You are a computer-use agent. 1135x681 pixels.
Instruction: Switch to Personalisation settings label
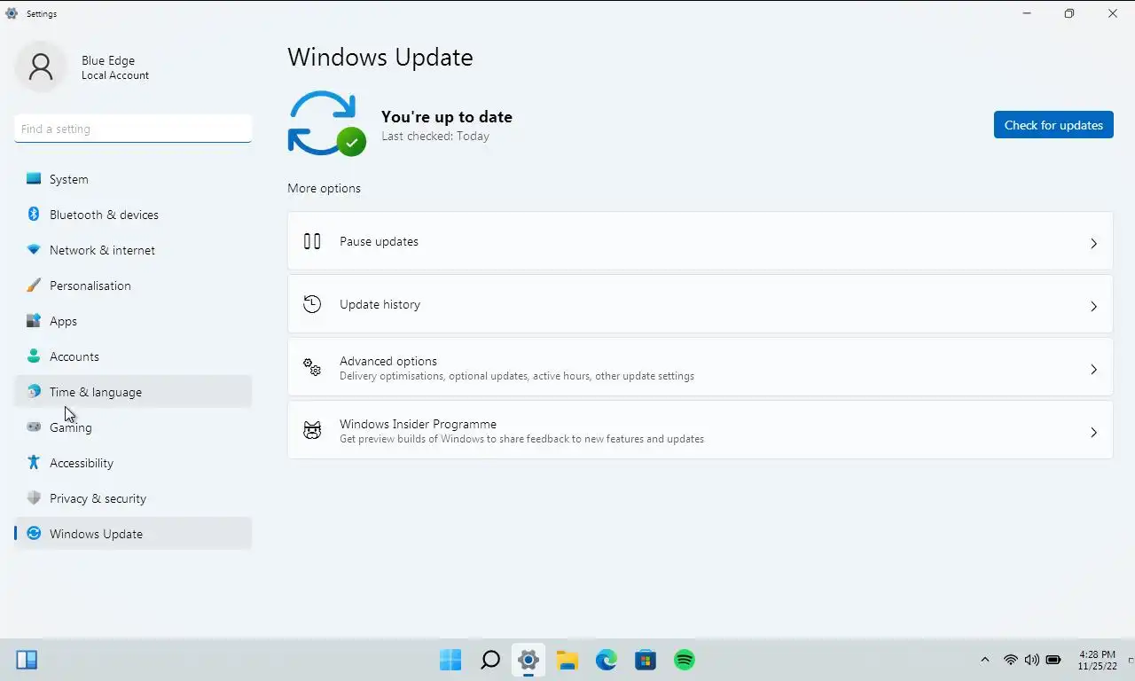[90, 286]
